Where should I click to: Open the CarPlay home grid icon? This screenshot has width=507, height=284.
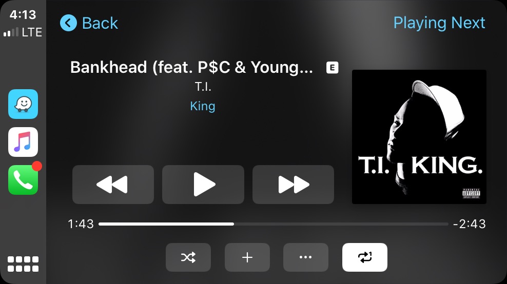(x=23, y=264)
